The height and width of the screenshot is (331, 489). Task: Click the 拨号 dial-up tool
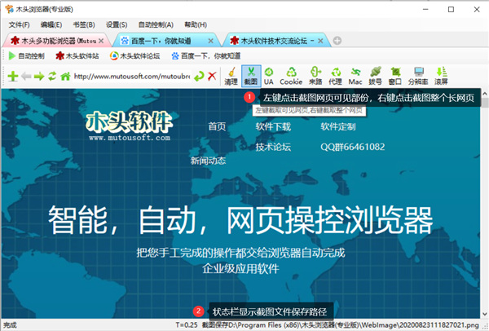375,76
